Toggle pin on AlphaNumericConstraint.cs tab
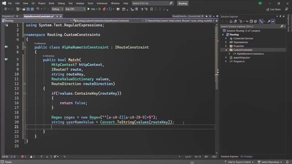The width and height of the screenshot is (292, 164). point(57,16)
